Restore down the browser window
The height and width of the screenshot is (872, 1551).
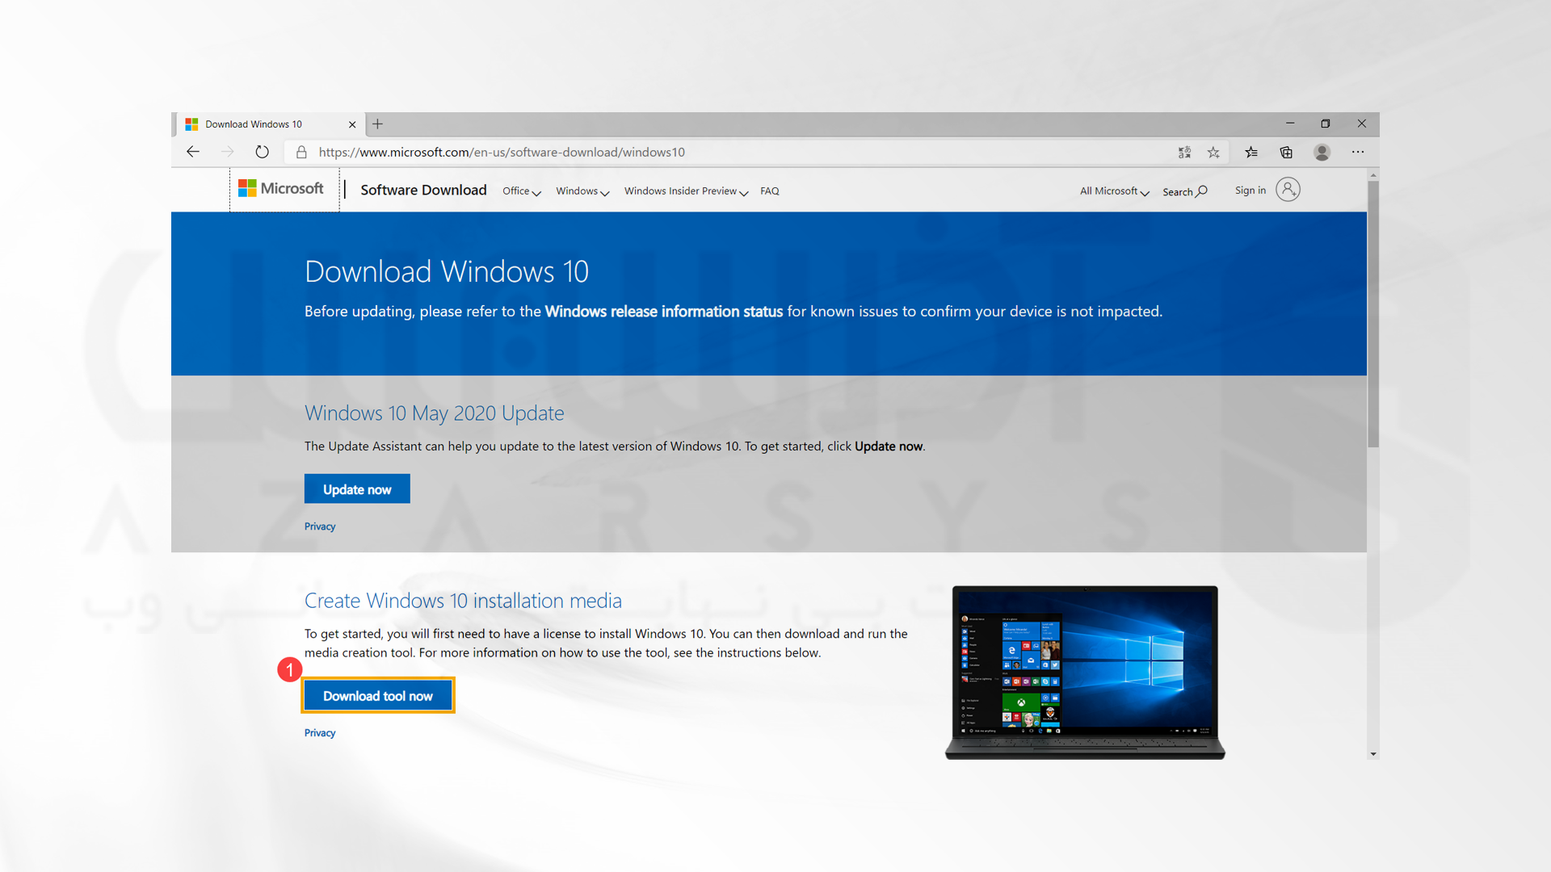1326,124
